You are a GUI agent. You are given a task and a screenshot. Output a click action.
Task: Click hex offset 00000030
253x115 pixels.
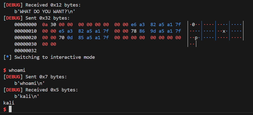(25, 44)
